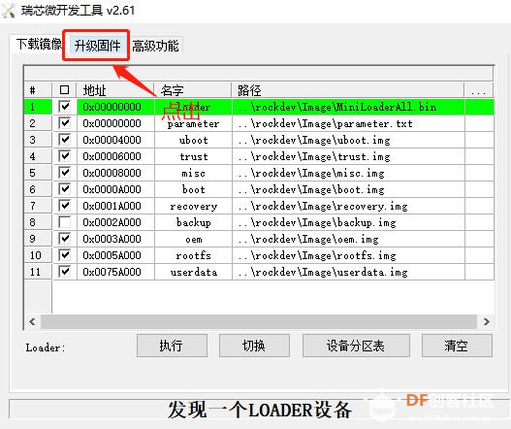
Task: Uncheck the uboot row checkbox
Action: [65, 140]
